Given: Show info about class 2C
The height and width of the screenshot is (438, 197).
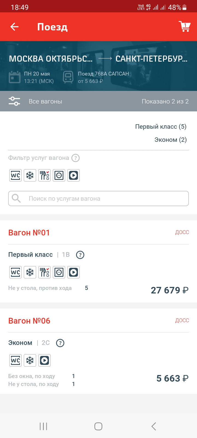Looking at the screenshot, I should click(x=60, y=343).
